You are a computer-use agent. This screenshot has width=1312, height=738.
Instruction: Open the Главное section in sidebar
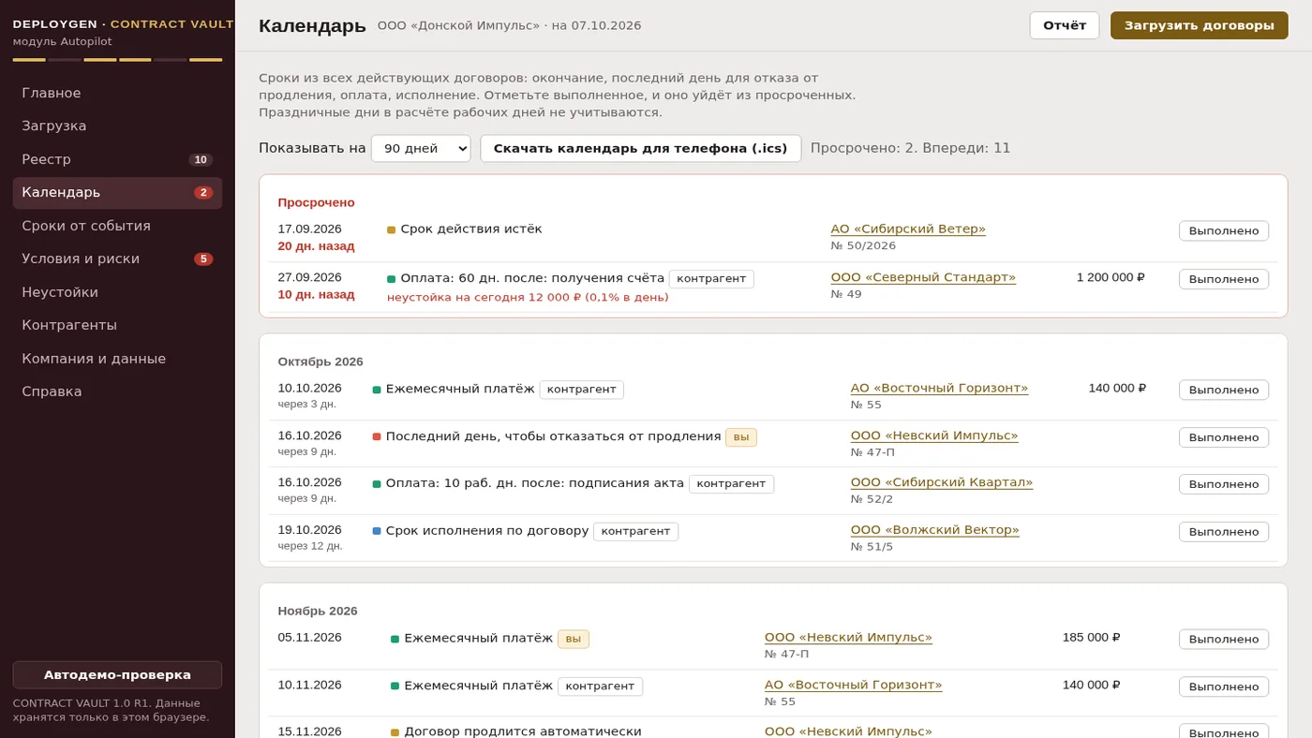(117, 93)
